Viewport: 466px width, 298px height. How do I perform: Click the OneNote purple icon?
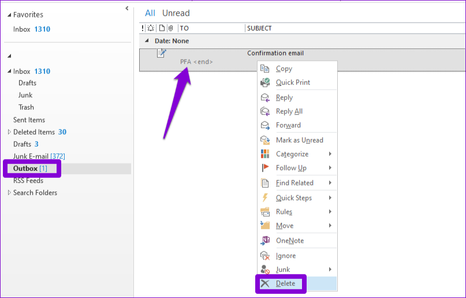click(265, 240)
